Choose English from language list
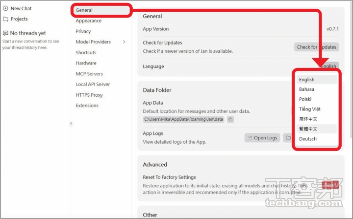The image size is (353, 219). coord(317,80)
